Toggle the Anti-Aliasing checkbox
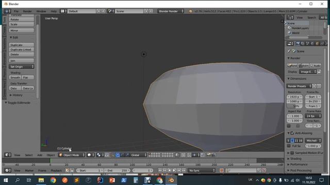The height and width of the screenshot is (185, 330). click(292, 133)
